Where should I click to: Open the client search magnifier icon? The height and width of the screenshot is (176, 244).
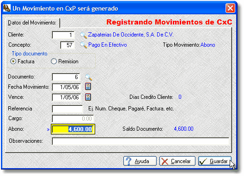click(84, 35)
